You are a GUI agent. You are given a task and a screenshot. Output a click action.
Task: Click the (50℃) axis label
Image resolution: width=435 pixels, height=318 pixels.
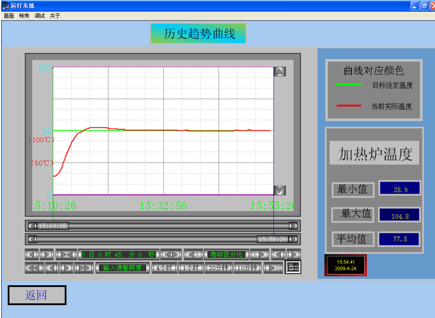point(42,163)
